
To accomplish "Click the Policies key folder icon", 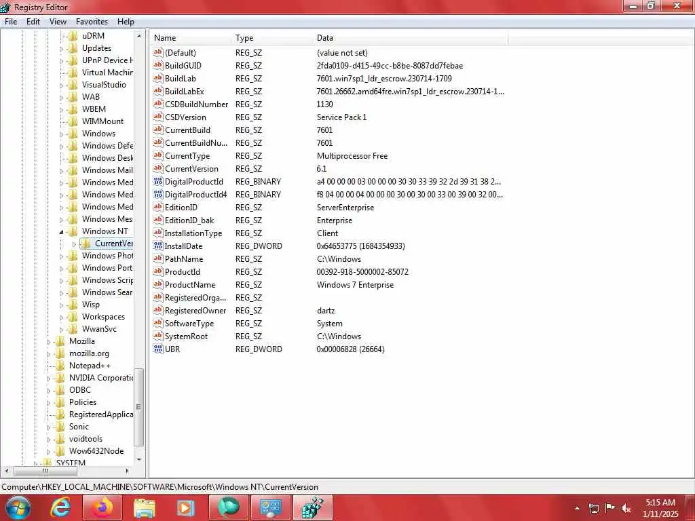I will (x=60, y=402).
